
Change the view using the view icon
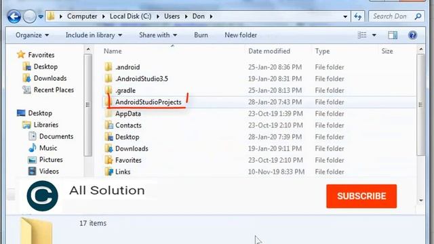[x=361, y=35]
